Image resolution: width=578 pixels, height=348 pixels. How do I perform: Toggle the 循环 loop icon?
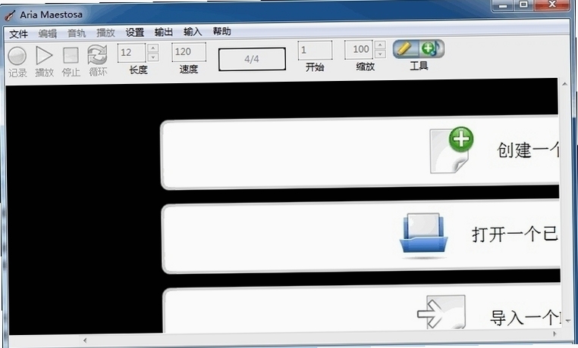[97, 55]
